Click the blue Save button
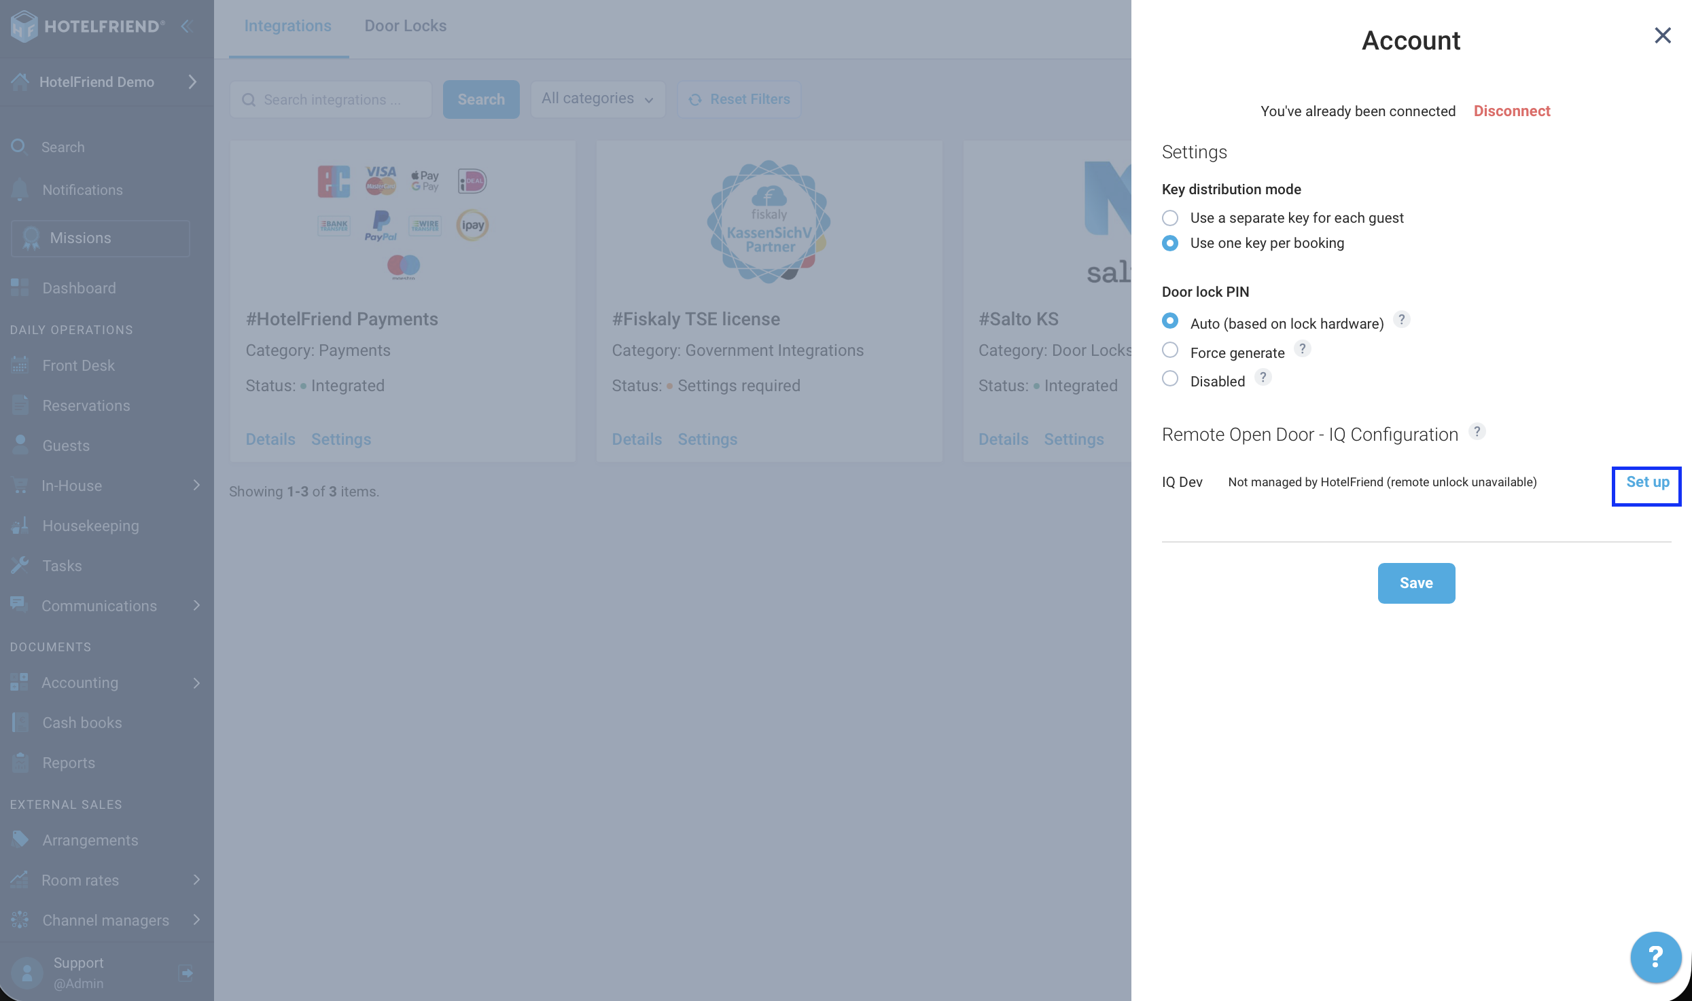This screenshot has width=1692, height=1001. (x=1416, y=583)
